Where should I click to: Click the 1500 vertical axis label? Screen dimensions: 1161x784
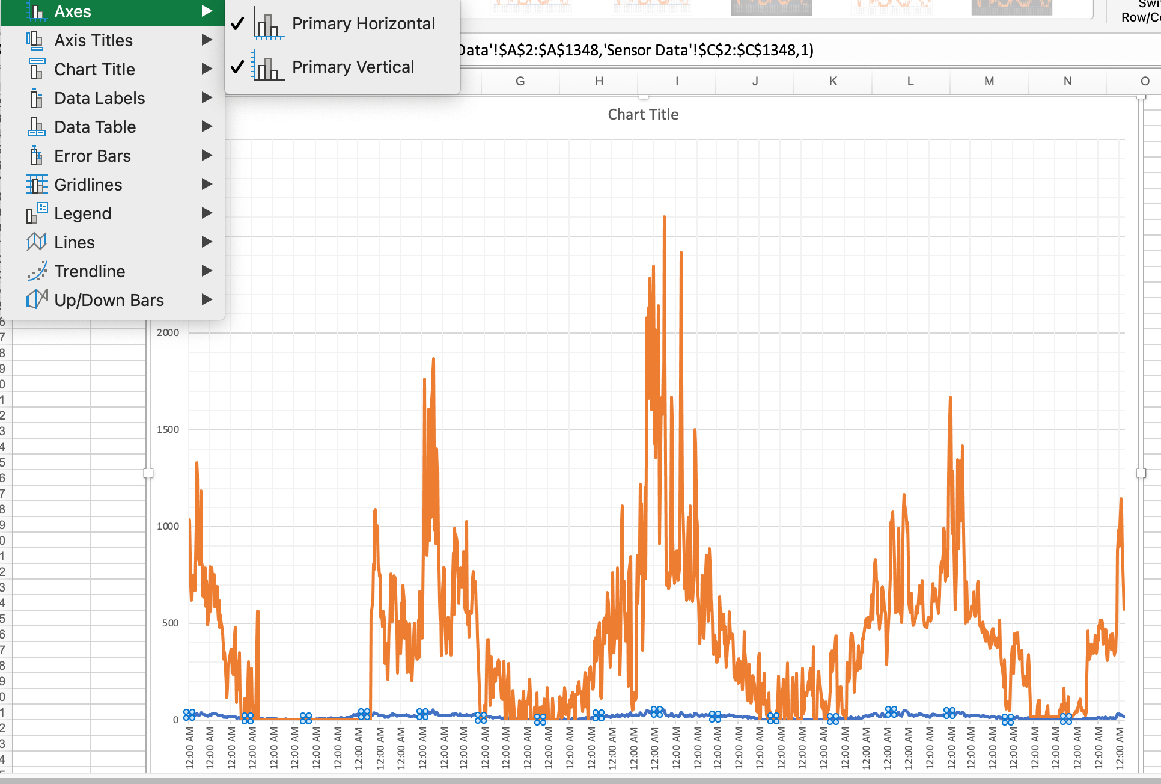click(168, 429)
